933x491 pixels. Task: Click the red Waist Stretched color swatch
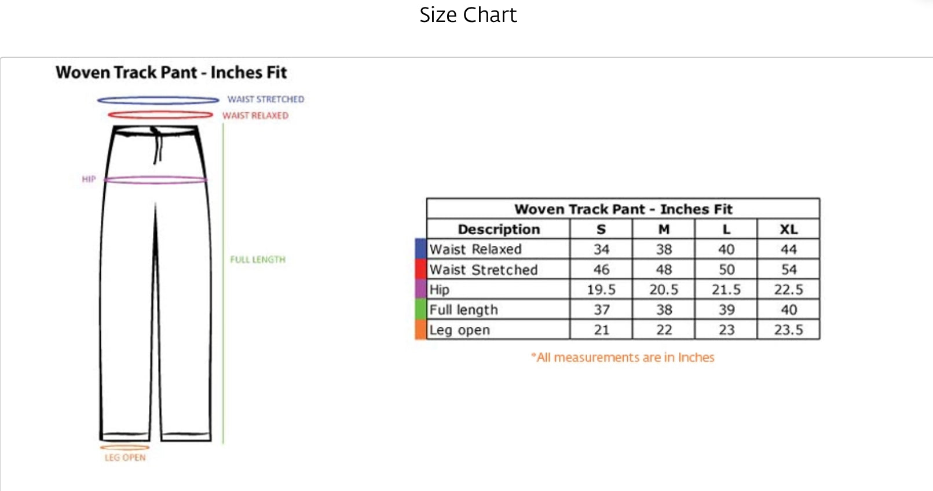pos(420,269)
